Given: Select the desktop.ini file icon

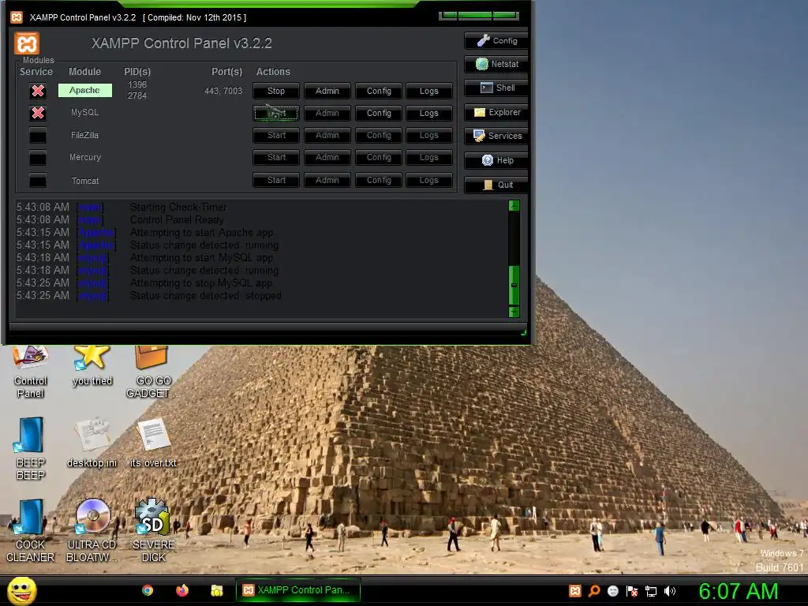Looking at the screenshot, I should click(x=92, y=443).
